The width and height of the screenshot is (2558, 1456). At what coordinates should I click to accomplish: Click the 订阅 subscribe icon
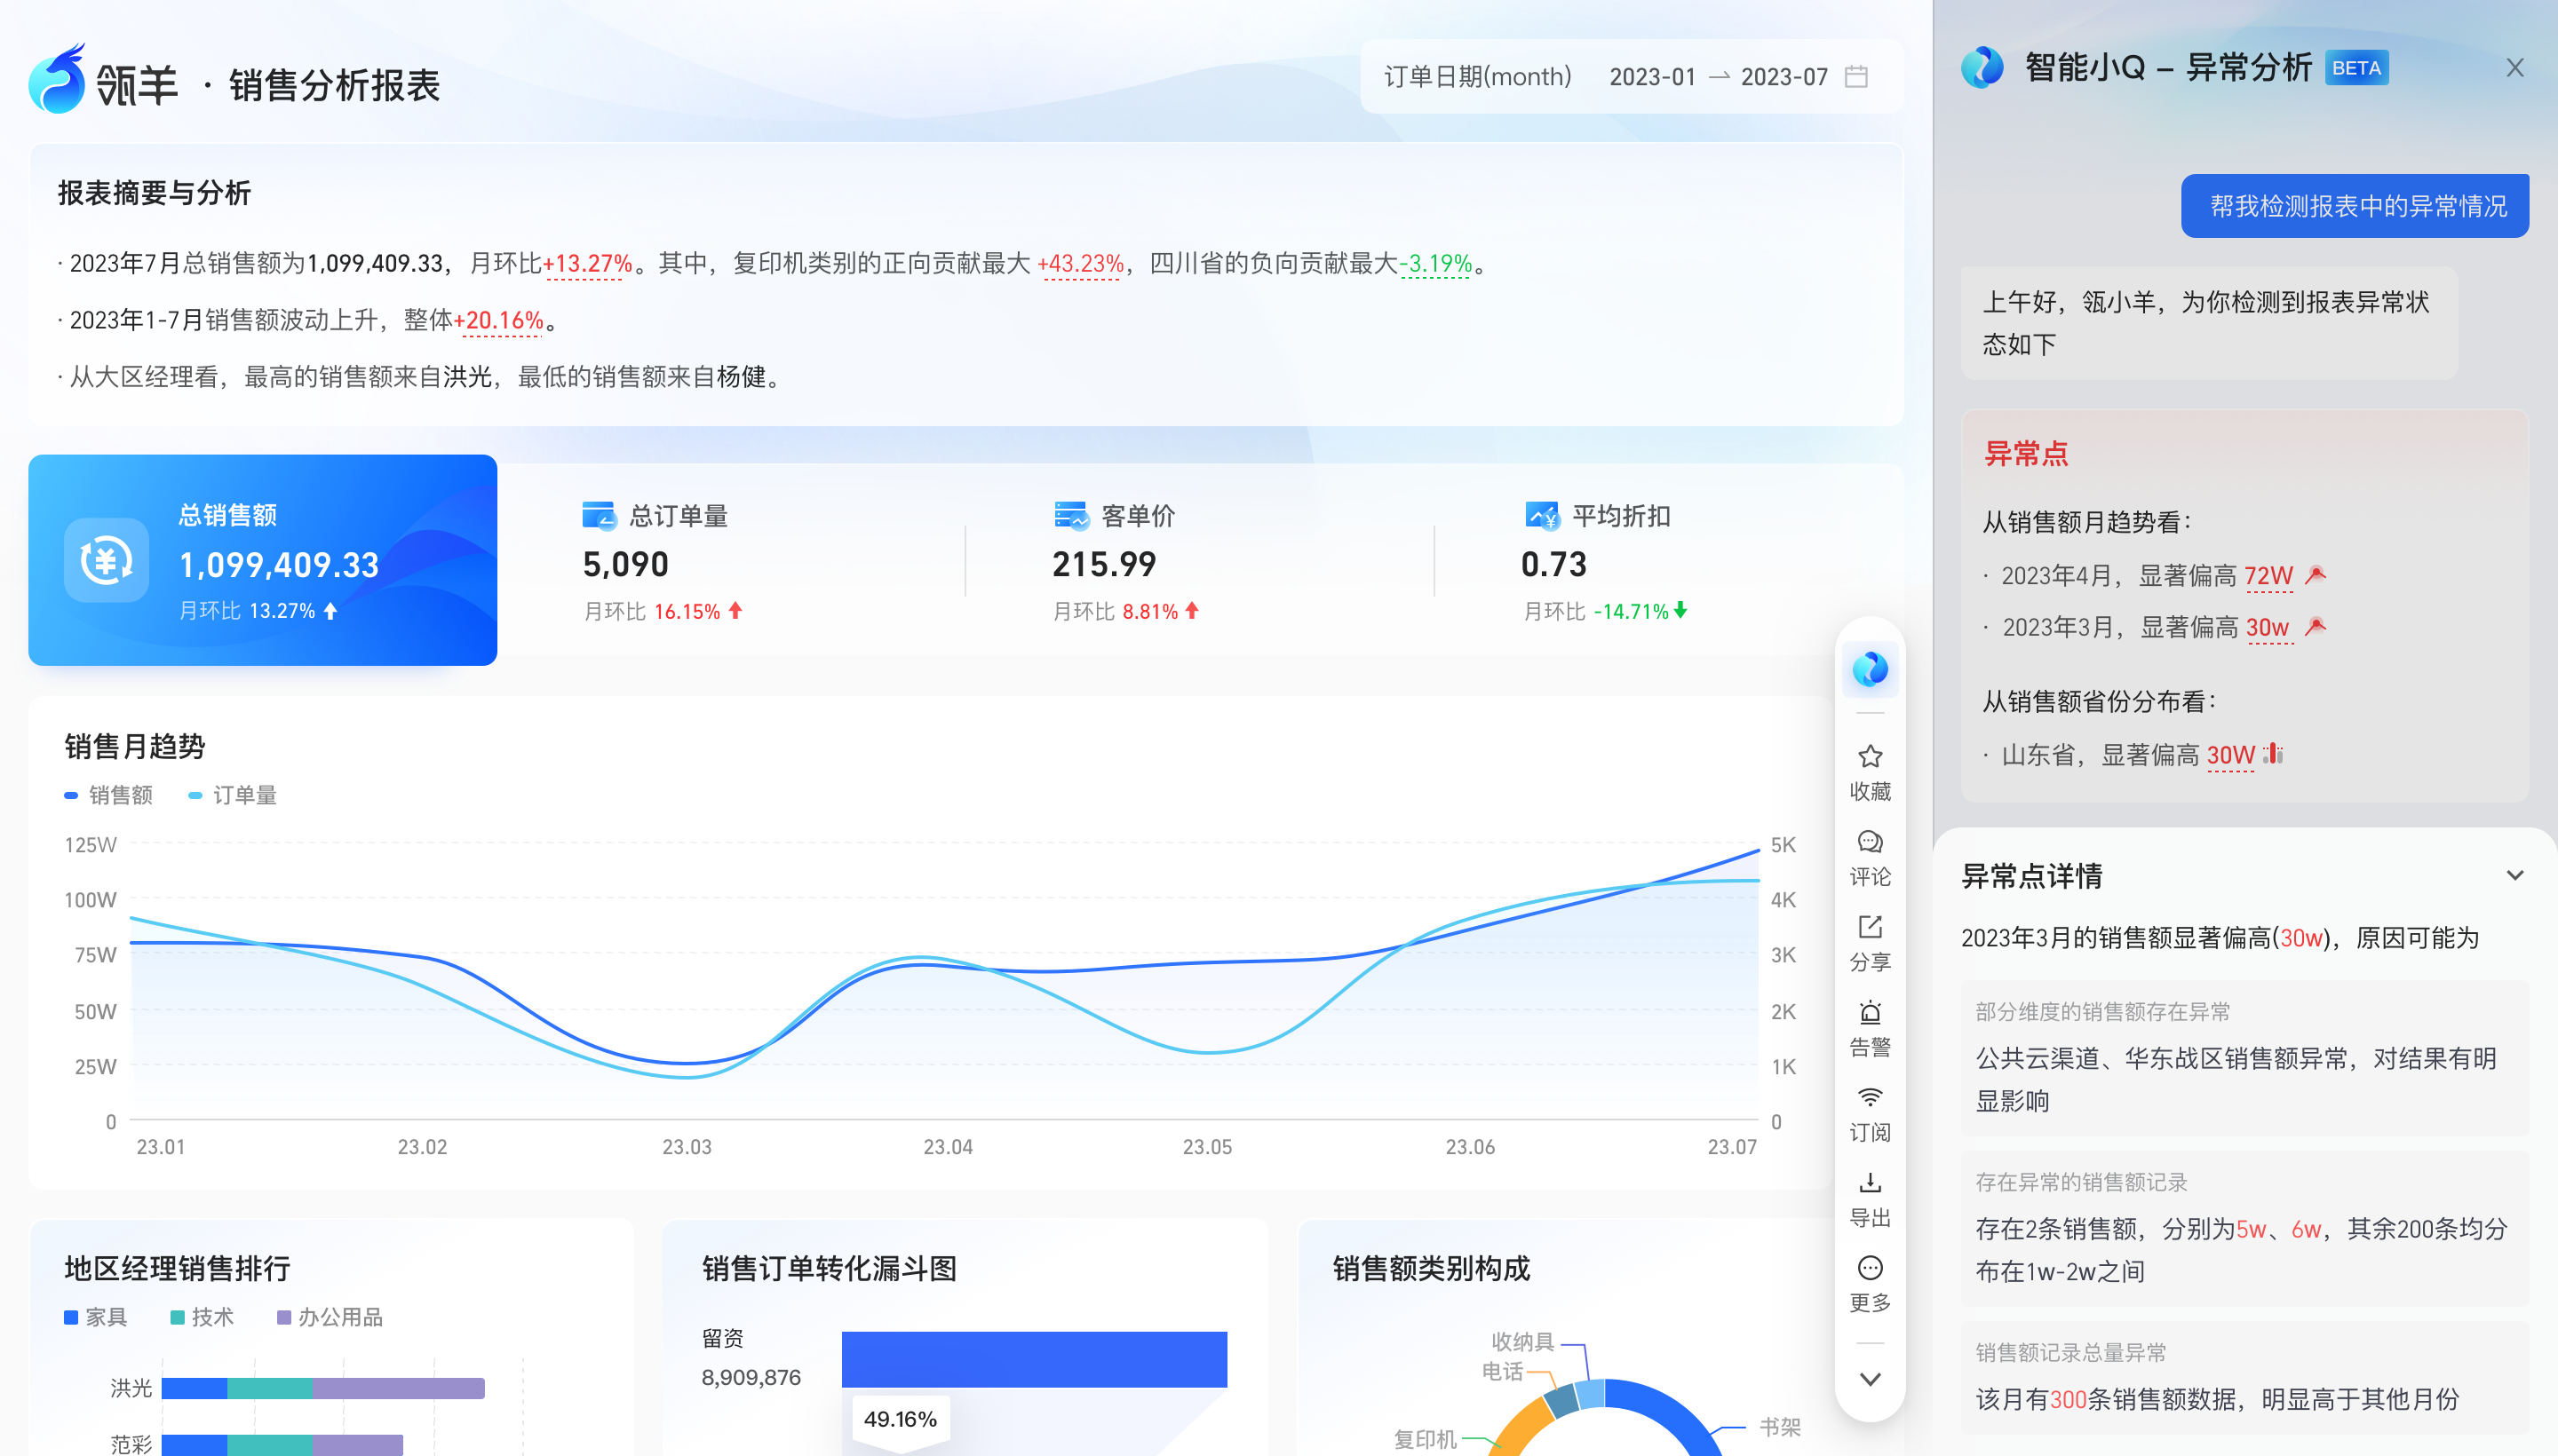click(x=1870, y=1097)
